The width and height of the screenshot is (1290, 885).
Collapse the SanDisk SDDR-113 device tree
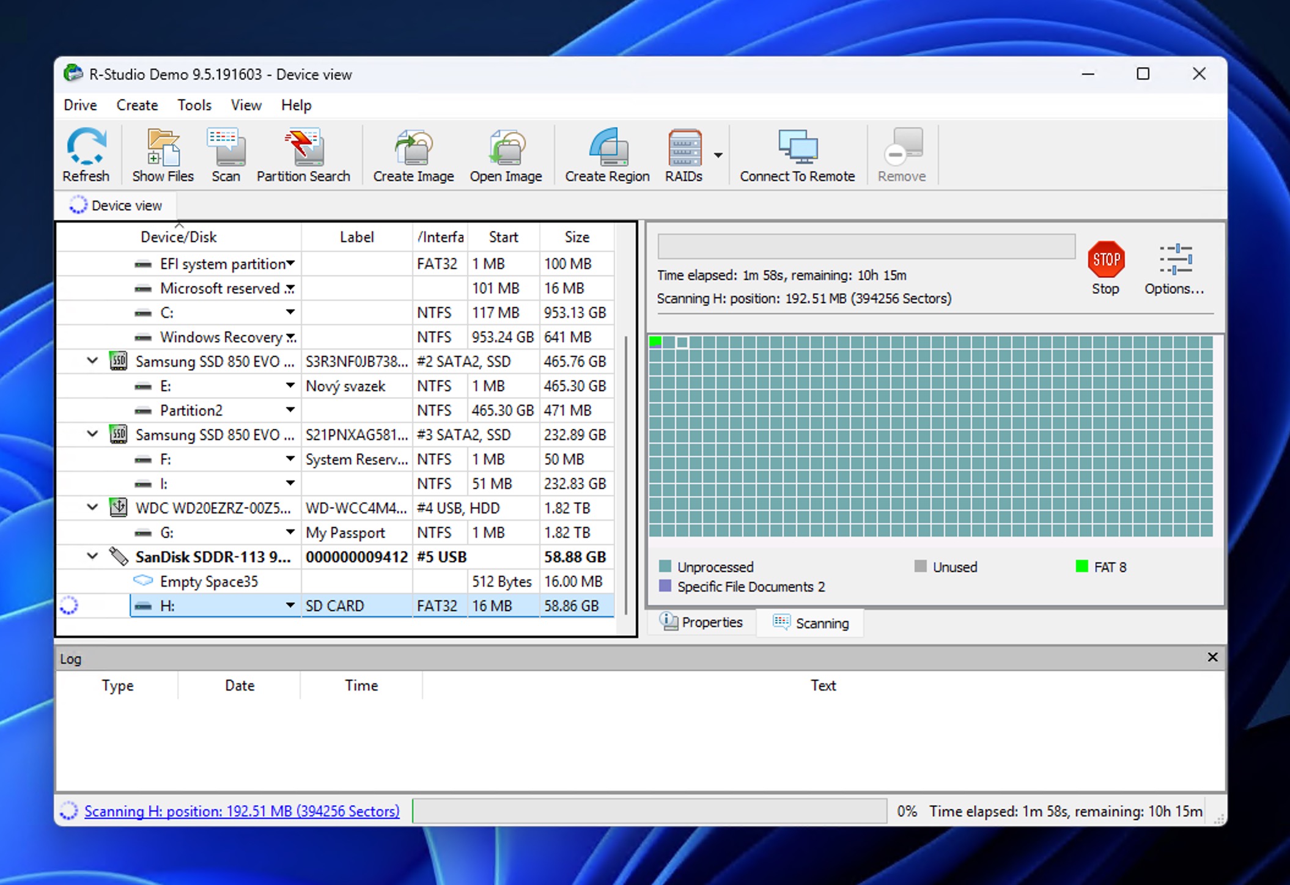click(92, 556)
